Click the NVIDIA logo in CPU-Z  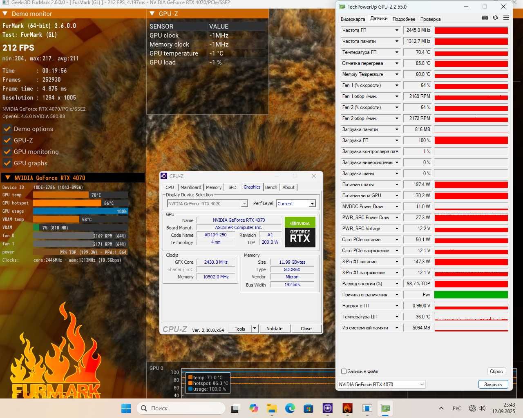pos(300,223)
